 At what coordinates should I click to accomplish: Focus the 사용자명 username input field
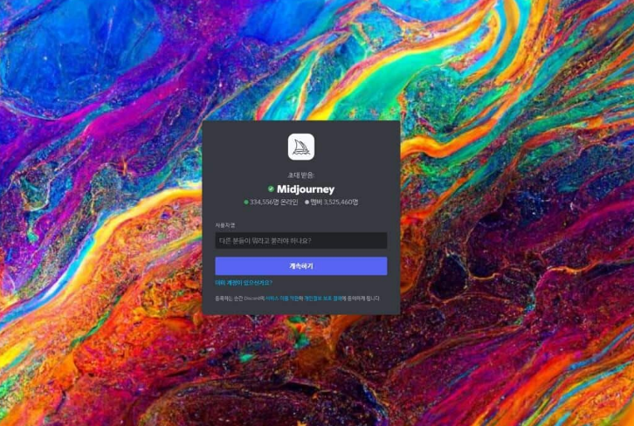tap(300, 240)
